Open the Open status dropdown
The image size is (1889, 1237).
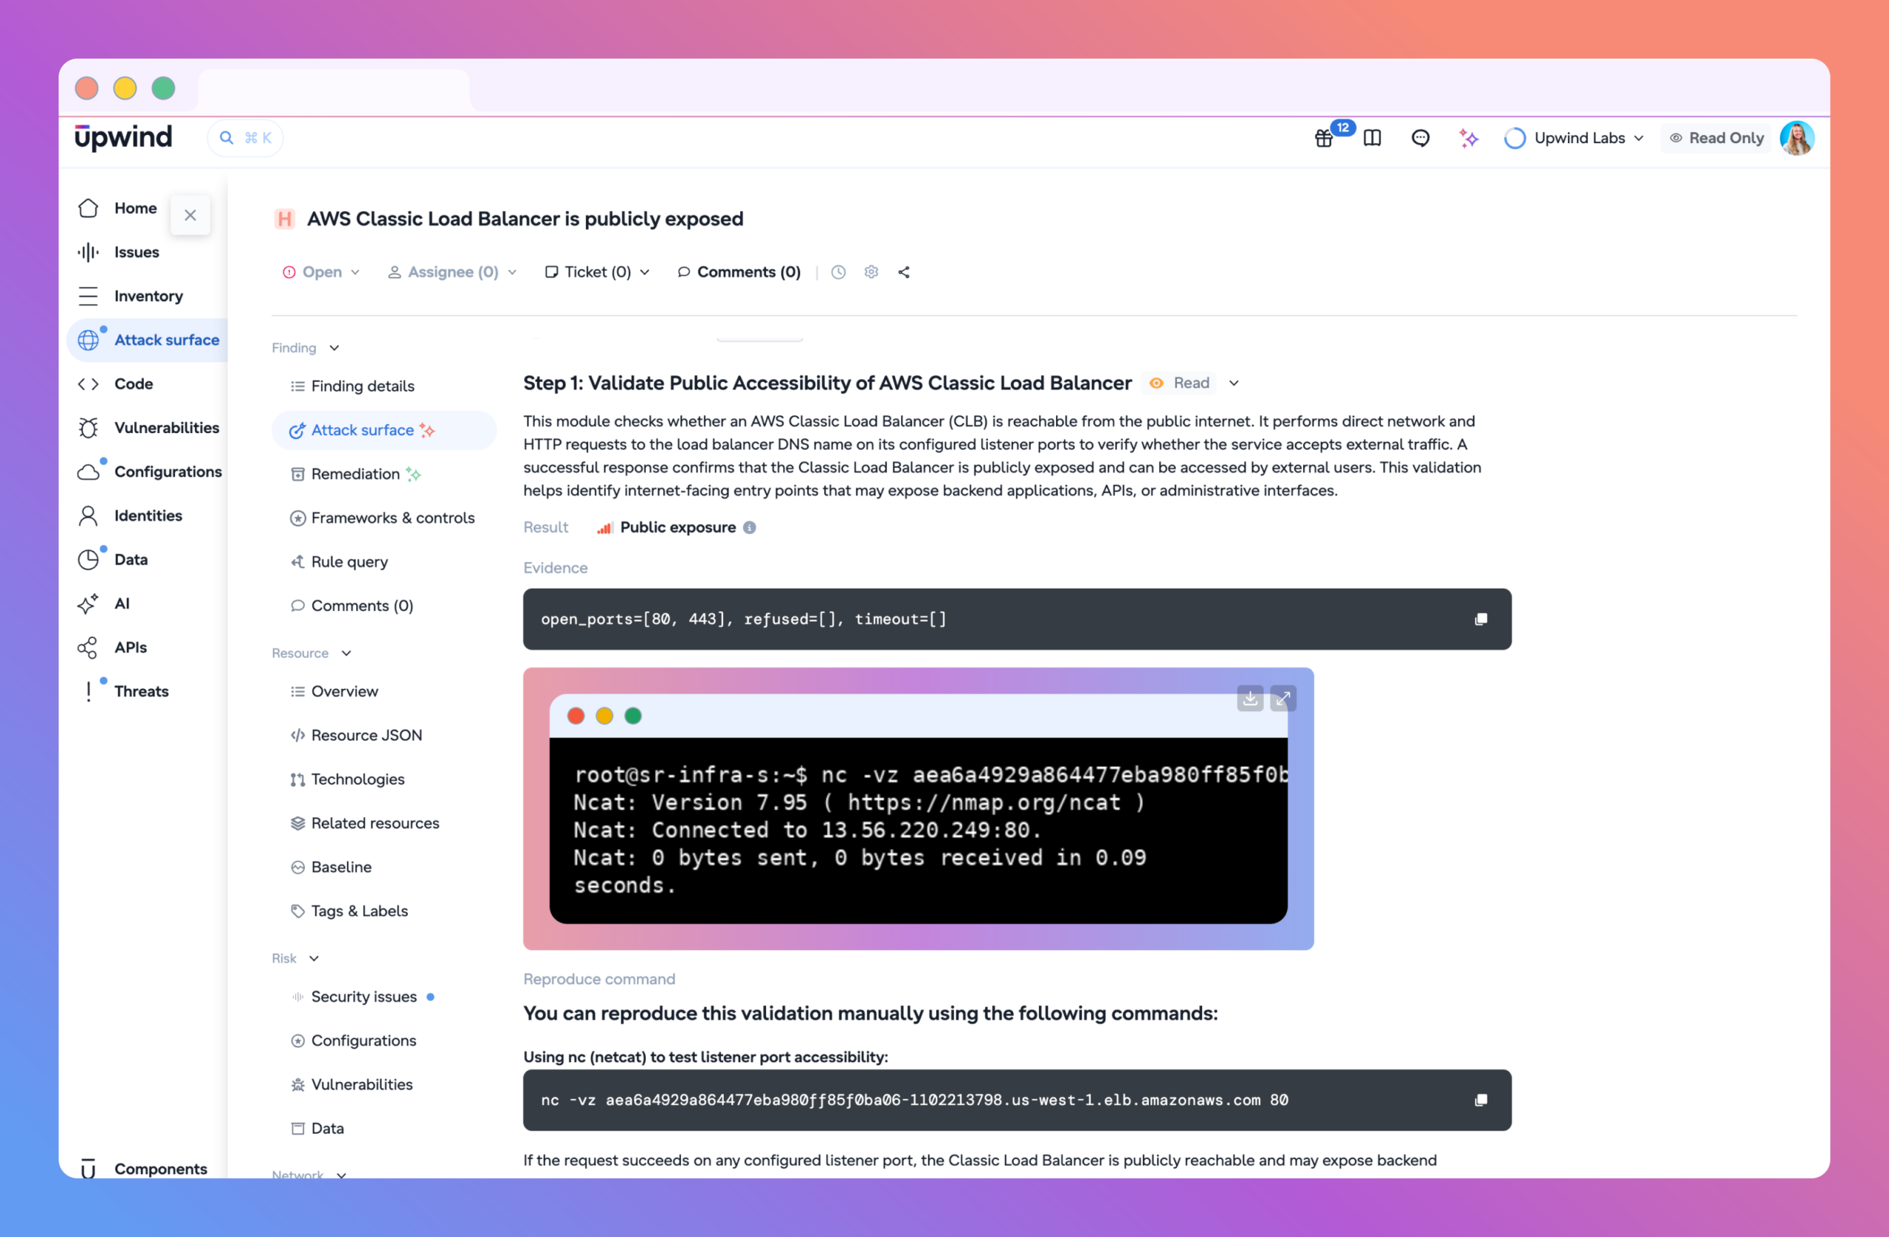pyautogui.click(x=322, y=272)
